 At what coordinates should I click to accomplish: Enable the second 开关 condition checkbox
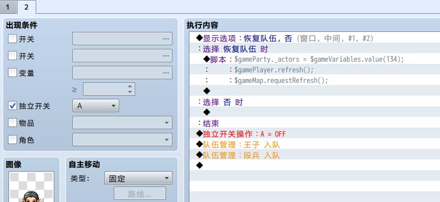point(12,55)
